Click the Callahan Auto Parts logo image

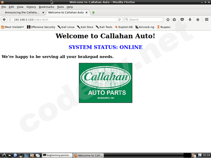click(105, 83)
